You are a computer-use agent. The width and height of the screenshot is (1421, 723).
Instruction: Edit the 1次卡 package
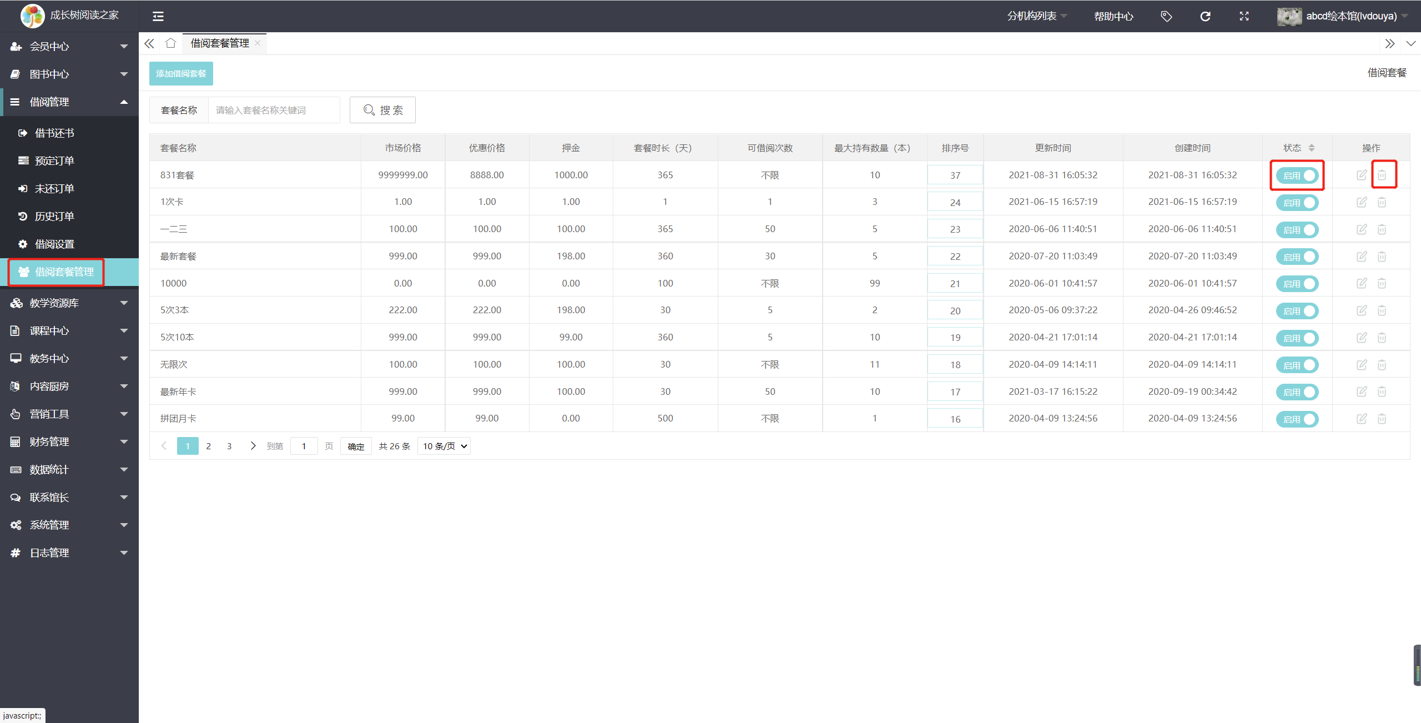click(1362, 202)
